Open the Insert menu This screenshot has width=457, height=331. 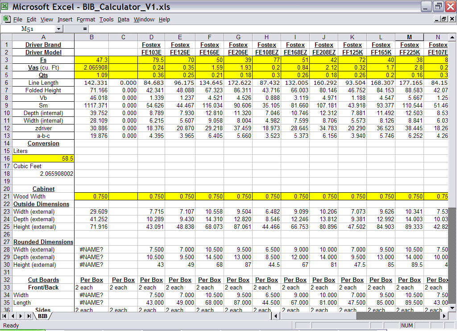pos(65,19)
